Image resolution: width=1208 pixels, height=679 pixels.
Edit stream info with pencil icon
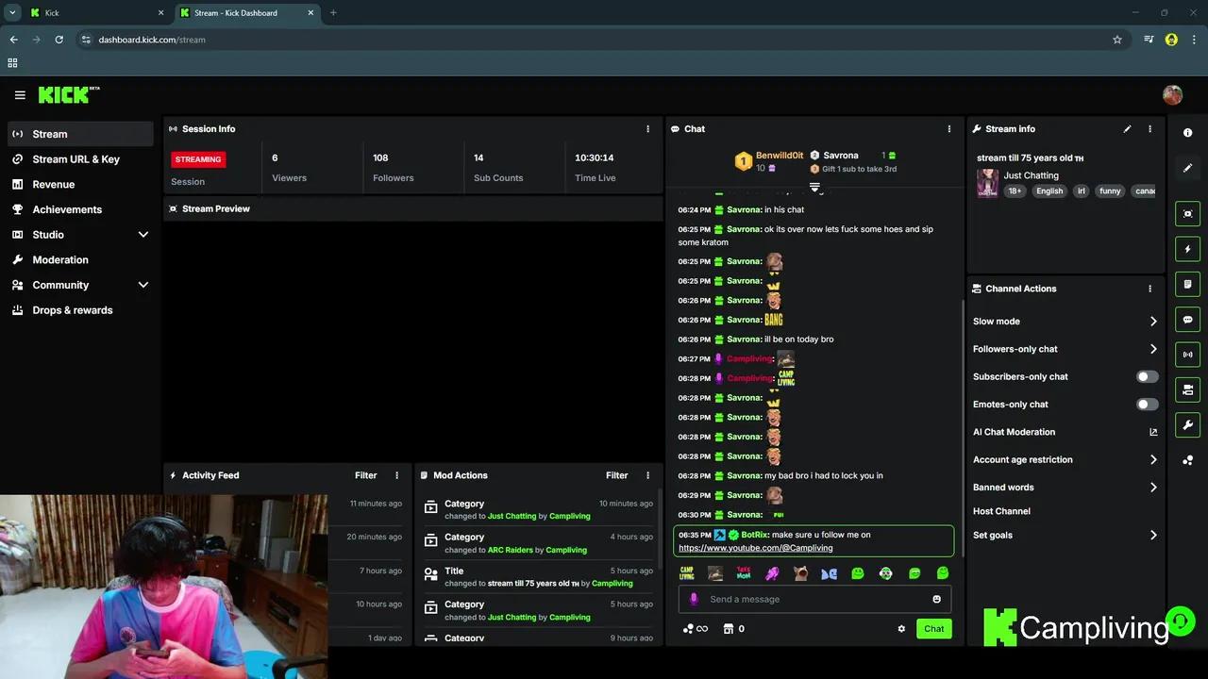pos(1127,129)
